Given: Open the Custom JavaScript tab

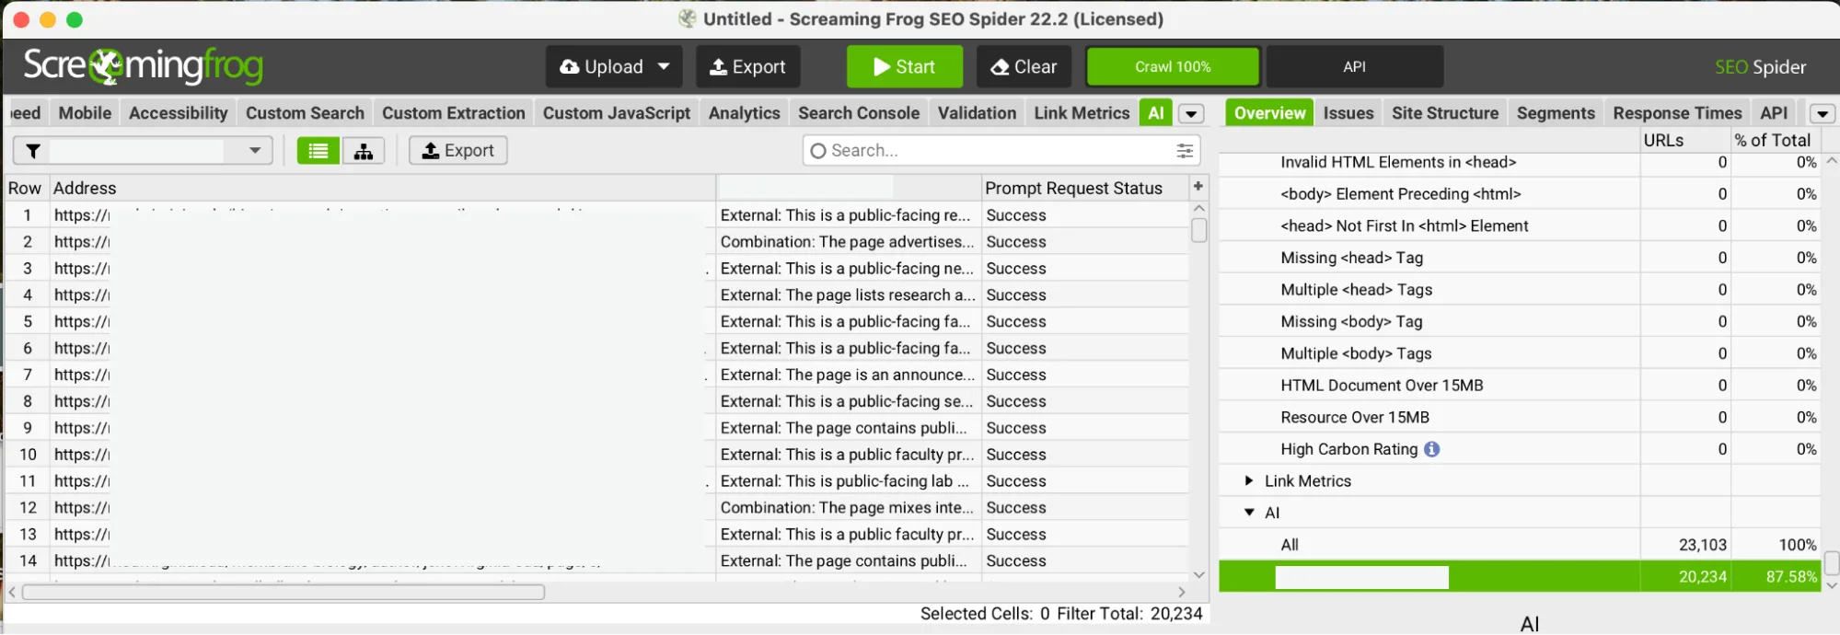Looking at the screenshot, I should click(x=617, y=113).
